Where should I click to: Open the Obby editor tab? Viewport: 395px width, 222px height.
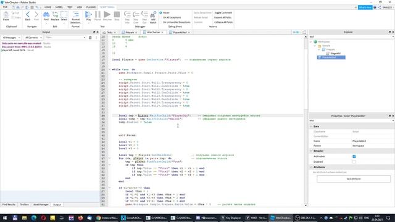point(109,33)
